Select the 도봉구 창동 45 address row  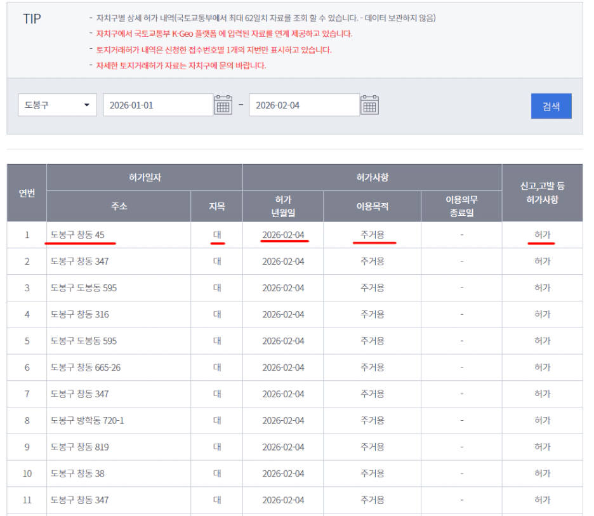(x=77, y=235)
